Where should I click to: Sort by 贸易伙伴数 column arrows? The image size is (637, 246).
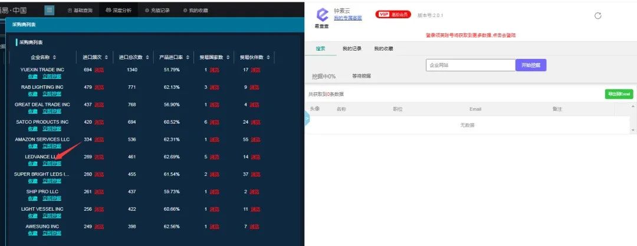(268, 58)
